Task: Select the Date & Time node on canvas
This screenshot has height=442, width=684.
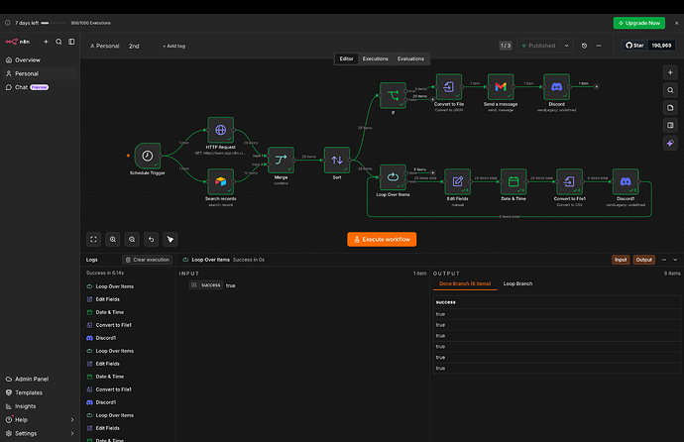Action: pyautogui.click(x=513, y=181)
